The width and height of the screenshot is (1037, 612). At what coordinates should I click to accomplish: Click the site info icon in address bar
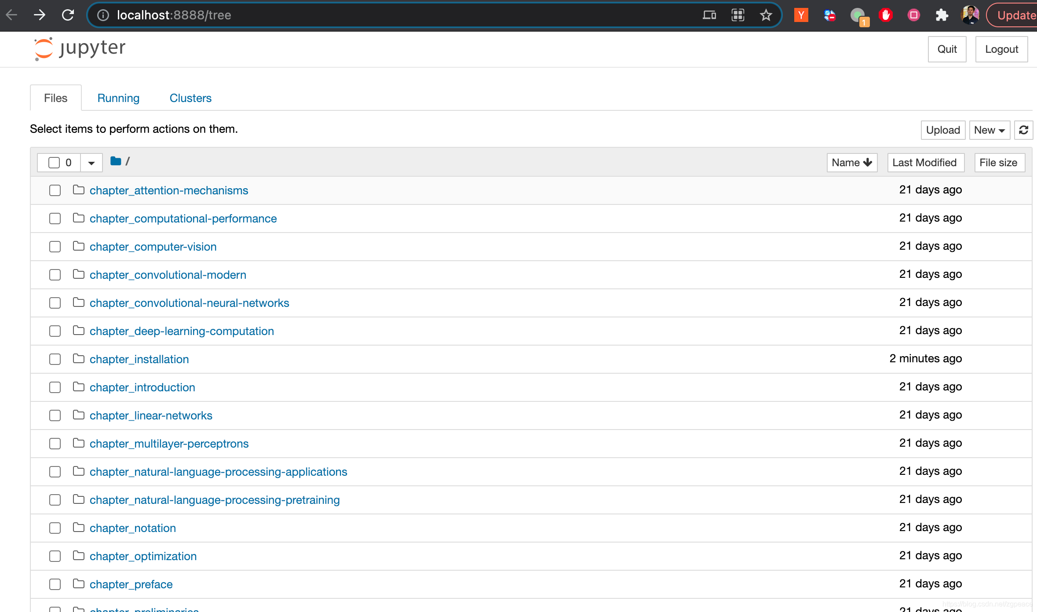click(103, 15)
